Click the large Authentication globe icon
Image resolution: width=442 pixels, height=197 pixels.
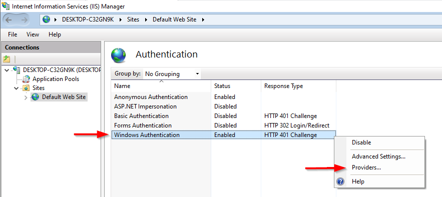click(x=119, y=55)
